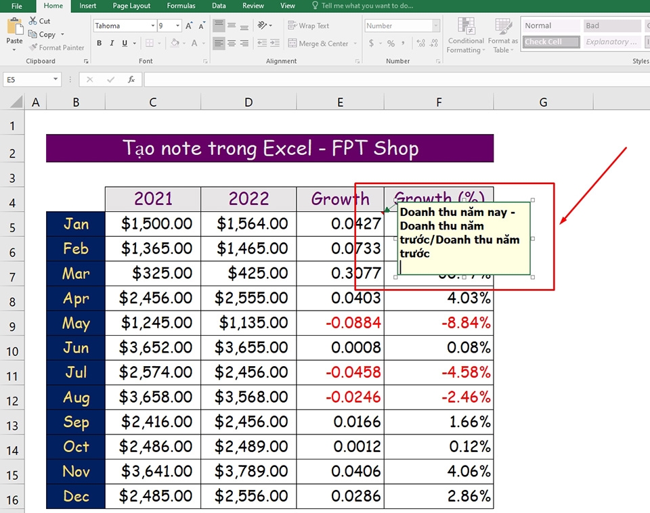Open the Underline style arrow

tap(134, 43)
